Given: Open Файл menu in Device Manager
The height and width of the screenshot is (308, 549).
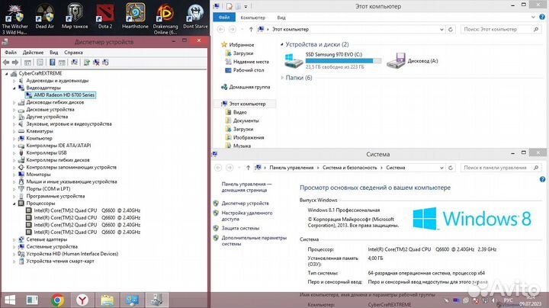Looking at the screenshot, I should pos(11,53).
